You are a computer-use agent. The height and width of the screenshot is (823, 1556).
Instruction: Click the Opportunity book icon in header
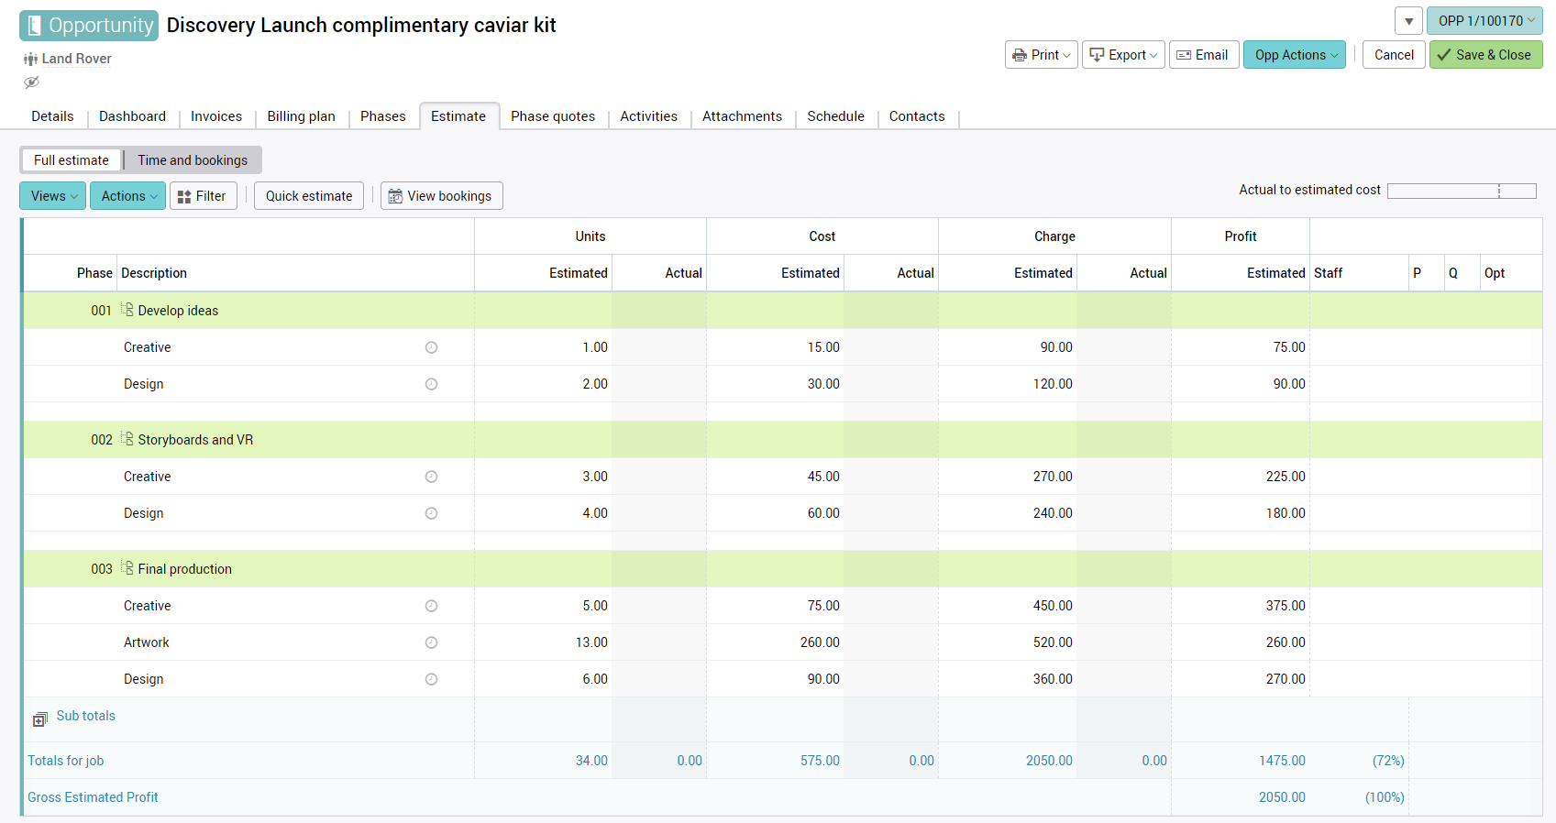point(34,26)
